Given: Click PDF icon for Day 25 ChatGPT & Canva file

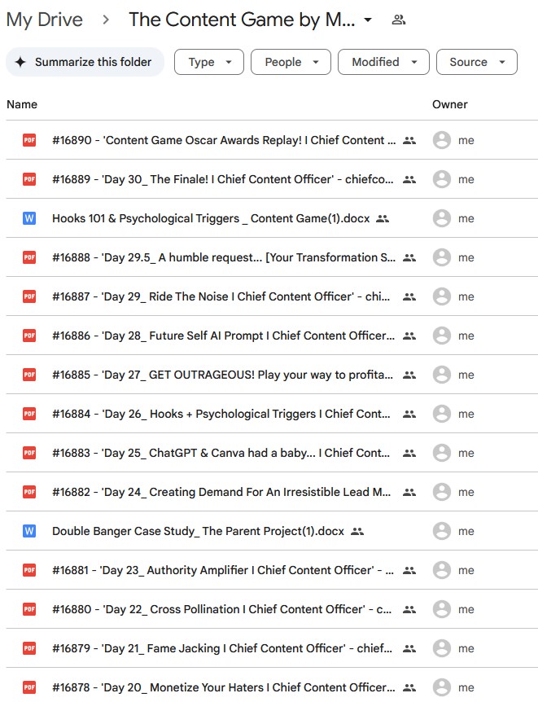Looking at the screenshot, I should [x=29, y=453].
